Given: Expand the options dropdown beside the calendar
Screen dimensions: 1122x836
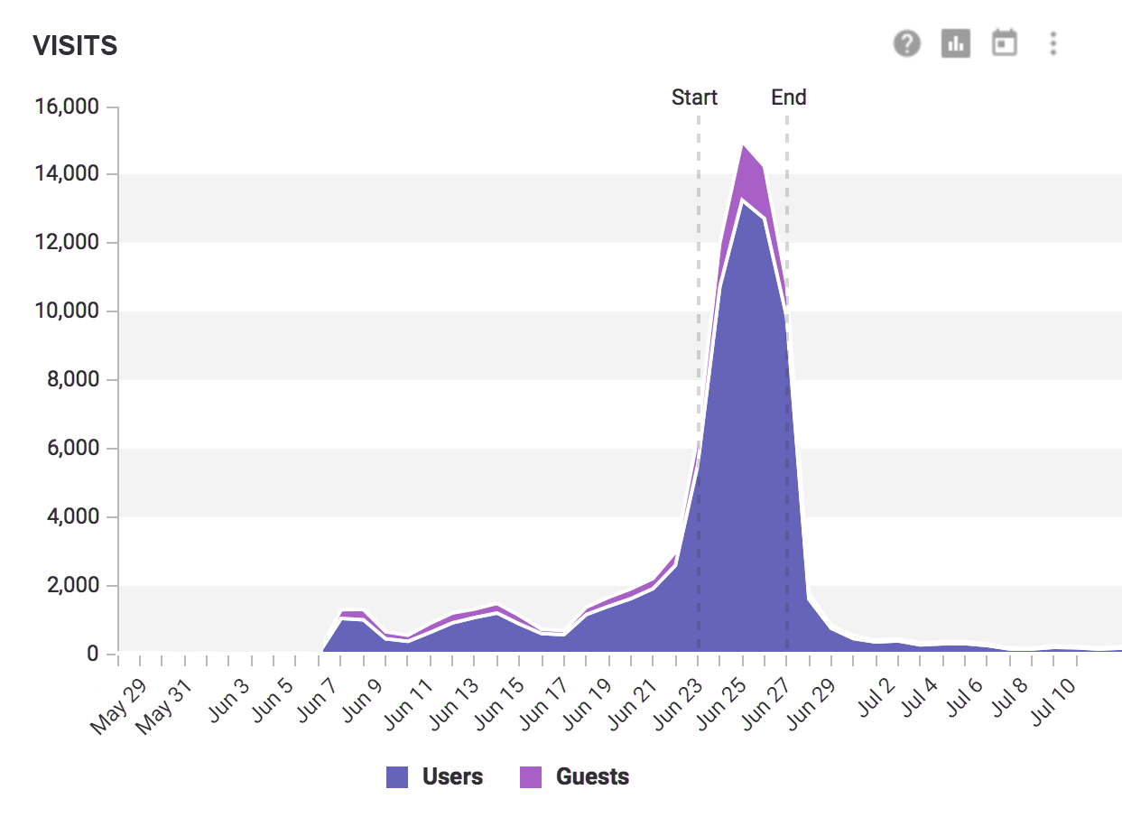Looking at the screenshot, I should tap(1052, 42).
